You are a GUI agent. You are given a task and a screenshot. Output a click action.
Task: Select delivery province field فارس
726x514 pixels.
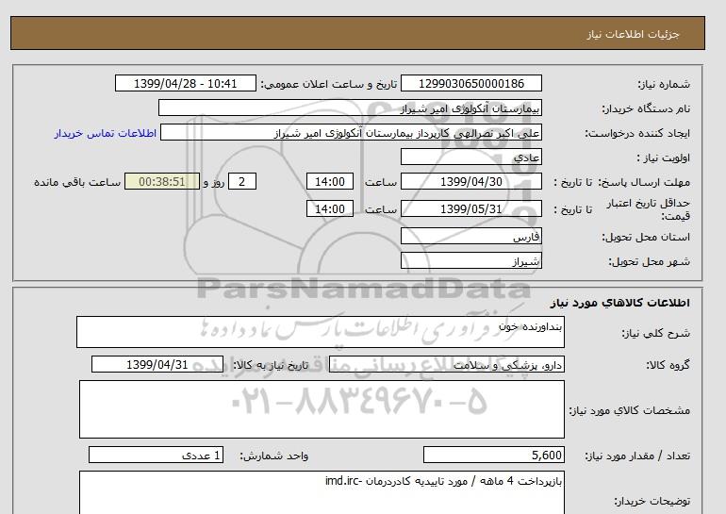tap(470, 236)
